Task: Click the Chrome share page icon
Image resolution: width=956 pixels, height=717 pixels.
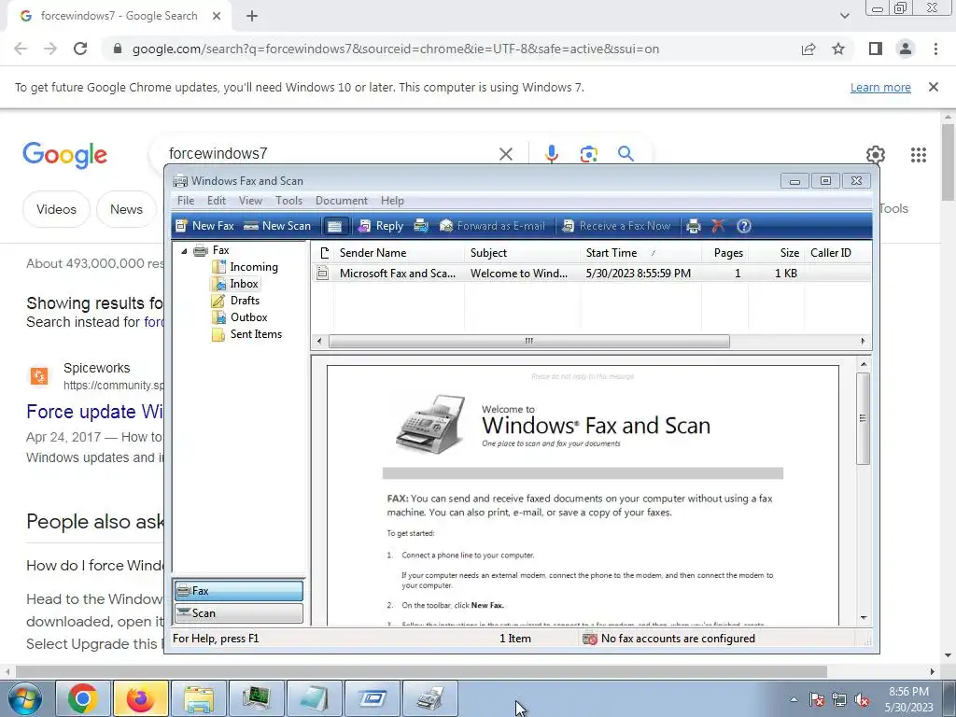Action: click(808, 49)
